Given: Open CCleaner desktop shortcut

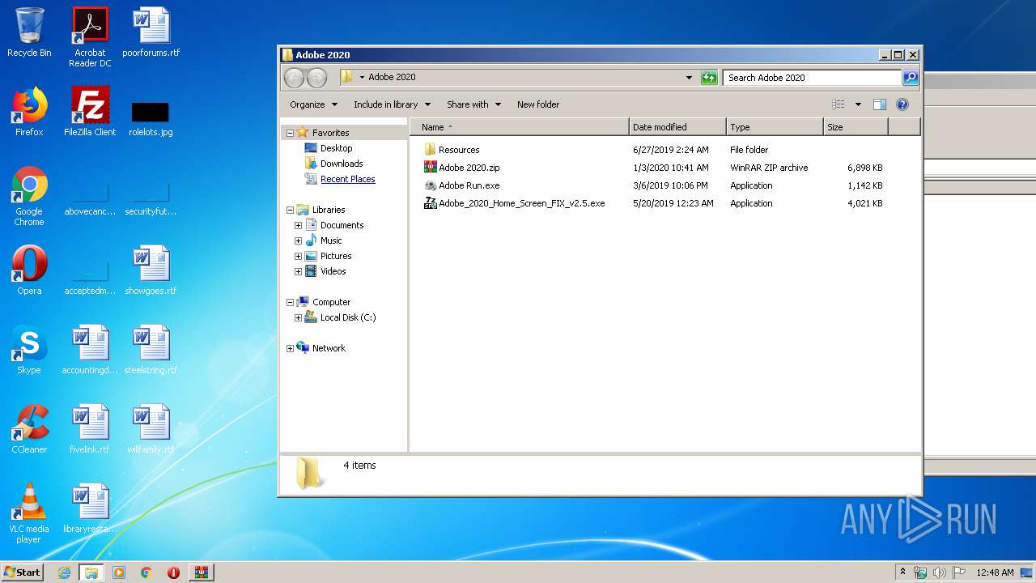Looking at the screenshot, I should coord(29,429).
